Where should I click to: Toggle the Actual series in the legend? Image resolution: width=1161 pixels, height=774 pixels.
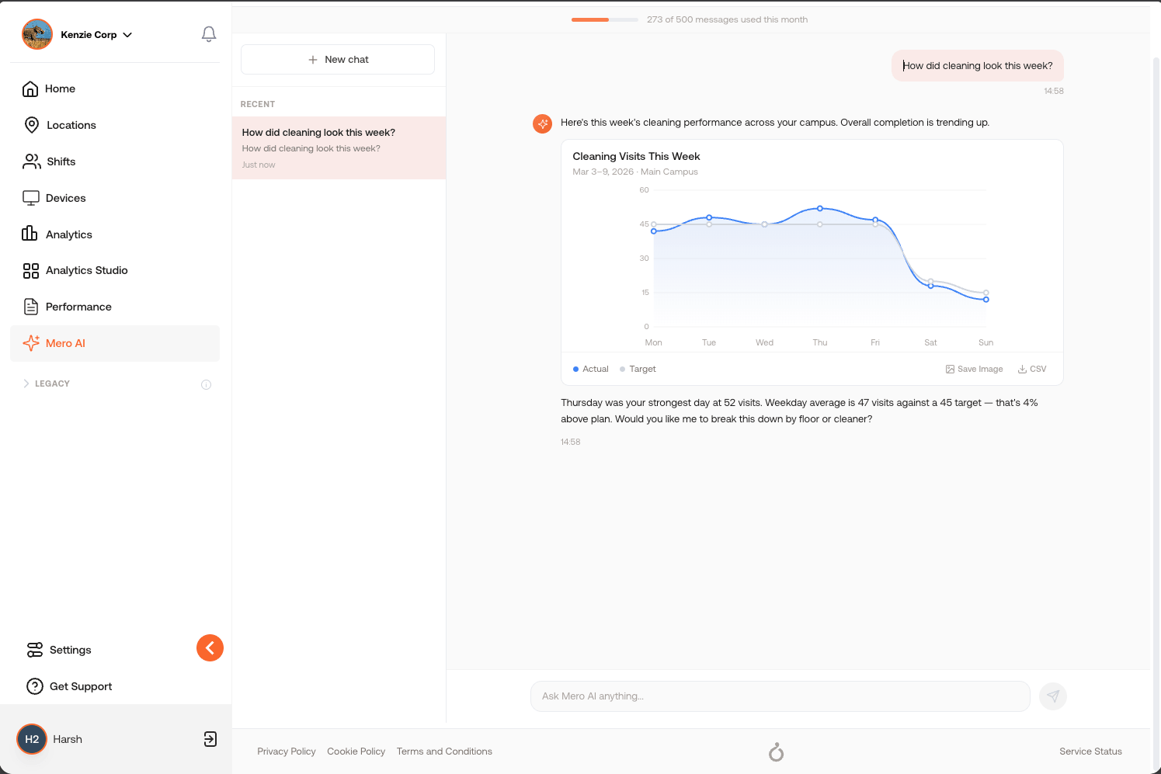pos(591,370)
